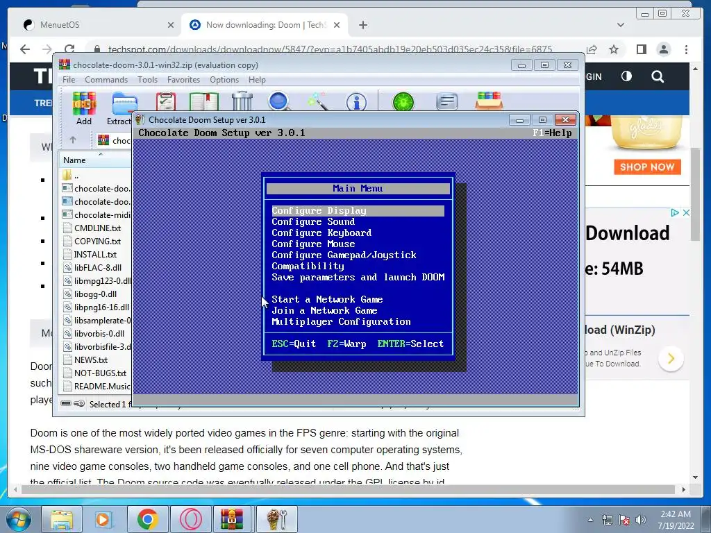Open Chrome's side panel icon
Image resolution: width=711 pixels, height=533 pixels.
[x=641, y=49]
